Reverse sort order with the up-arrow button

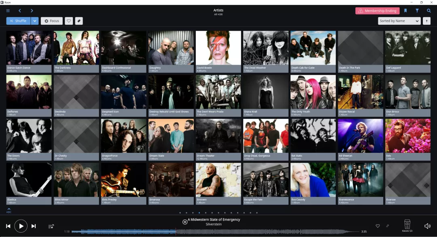[x=426, y=21]
